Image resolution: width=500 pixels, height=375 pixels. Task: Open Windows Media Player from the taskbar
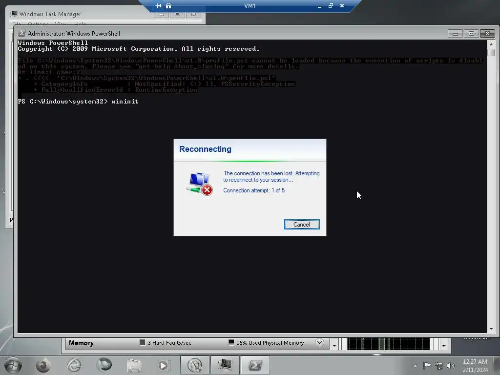[164, 365]
